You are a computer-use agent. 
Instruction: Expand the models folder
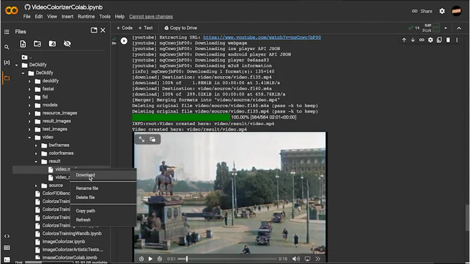[29, 105]
